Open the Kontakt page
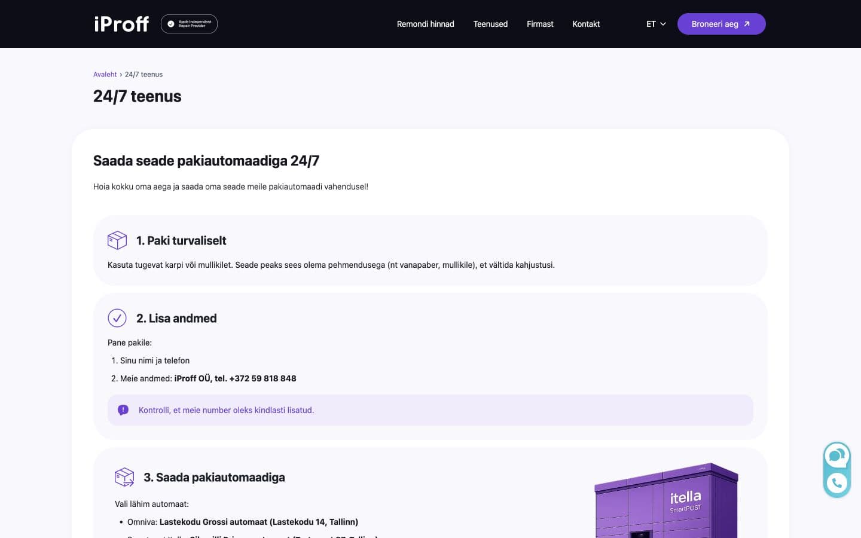 click(586, 24)
